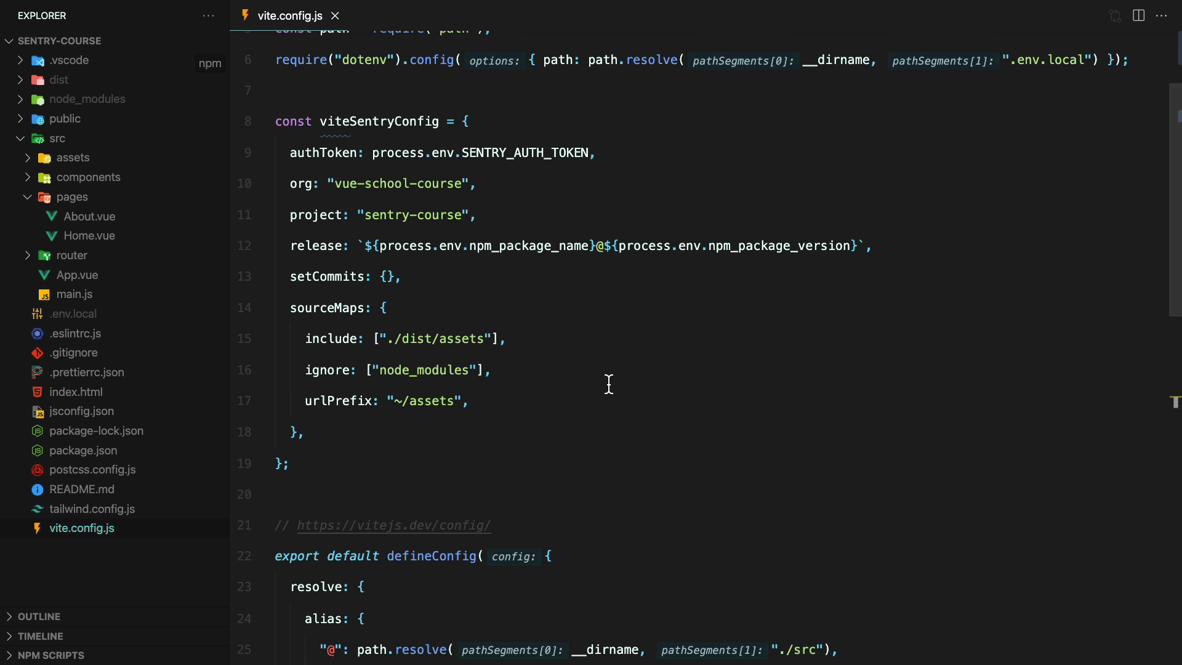1182x665 pixels.
Task: Switch to the vite.config.js editor tab
Action: point(289,15)
